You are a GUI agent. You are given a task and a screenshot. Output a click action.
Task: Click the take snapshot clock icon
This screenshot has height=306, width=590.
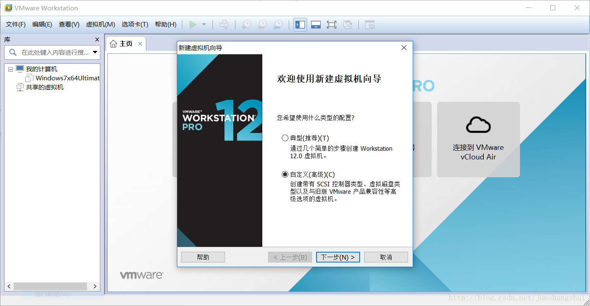point(246,25)
